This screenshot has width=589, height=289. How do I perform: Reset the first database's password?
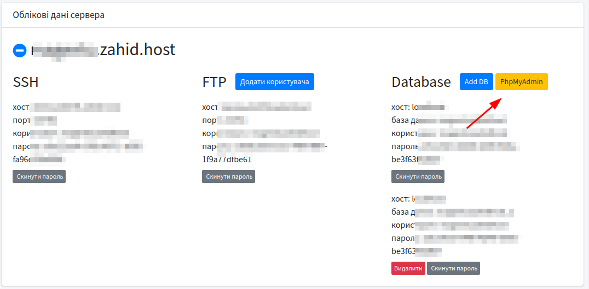(418, 176)
